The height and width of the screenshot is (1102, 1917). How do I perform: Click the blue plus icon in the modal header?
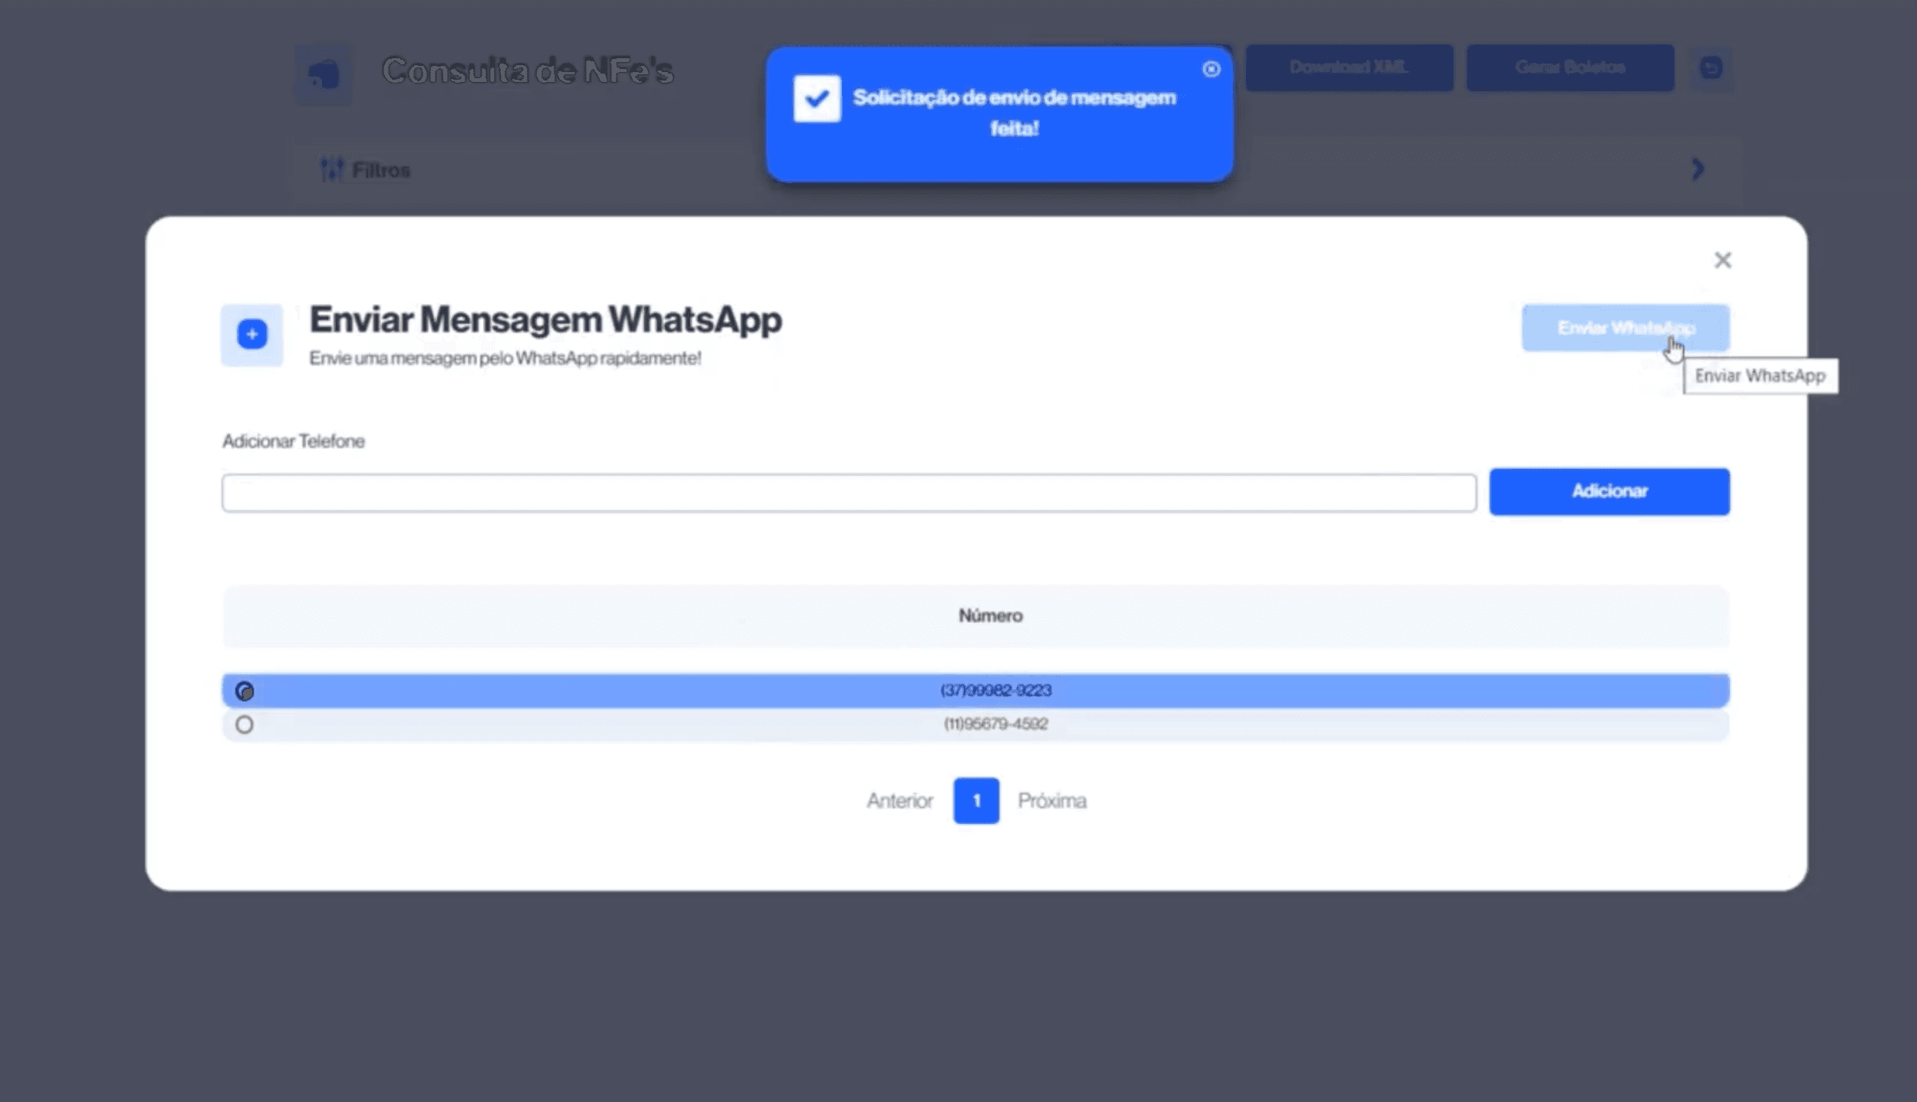[251, 333]
